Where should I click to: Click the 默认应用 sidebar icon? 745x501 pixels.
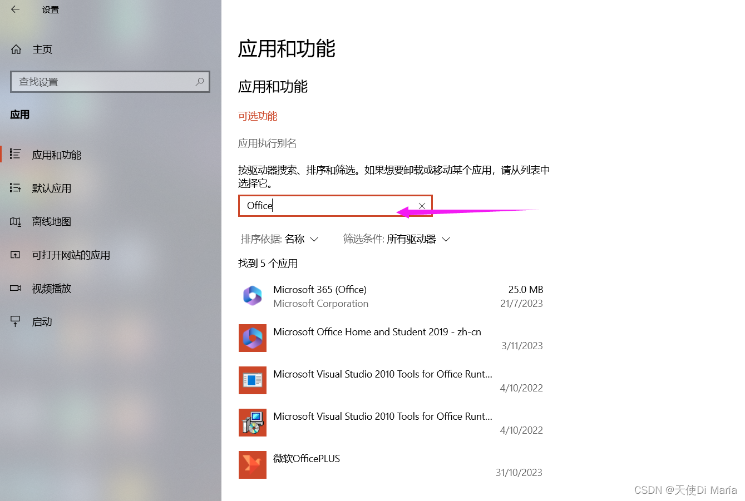[16, 188]
